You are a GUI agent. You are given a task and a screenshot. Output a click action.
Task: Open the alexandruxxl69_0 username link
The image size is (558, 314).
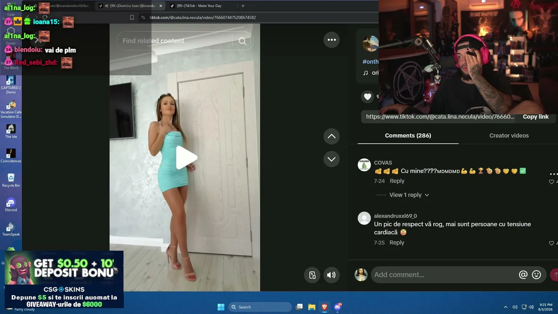[x=395, y=216]
